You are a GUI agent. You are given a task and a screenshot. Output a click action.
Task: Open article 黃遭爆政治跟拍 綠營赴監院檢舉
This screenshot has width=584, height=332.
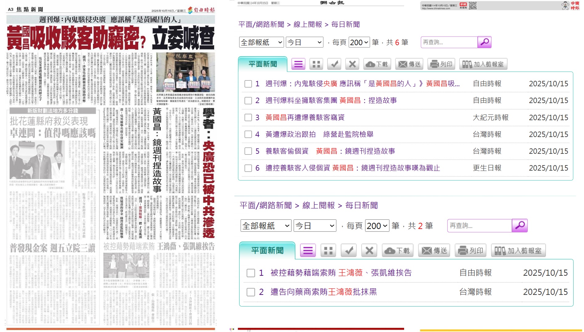pyautogui.click(x=319, y=134)
